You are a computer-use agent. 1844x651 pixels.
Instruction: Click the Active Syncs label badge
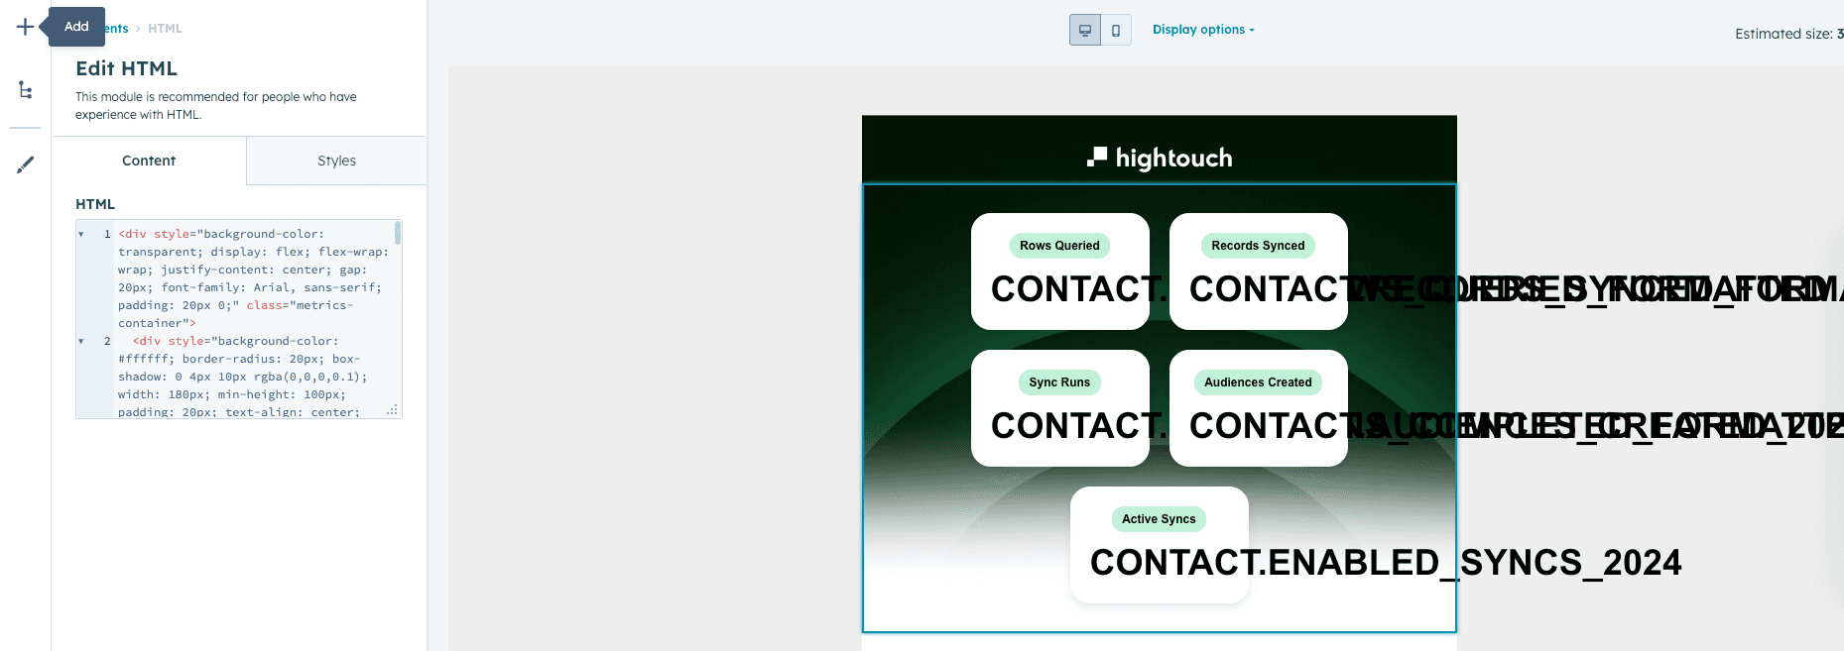pos(1159,519)
